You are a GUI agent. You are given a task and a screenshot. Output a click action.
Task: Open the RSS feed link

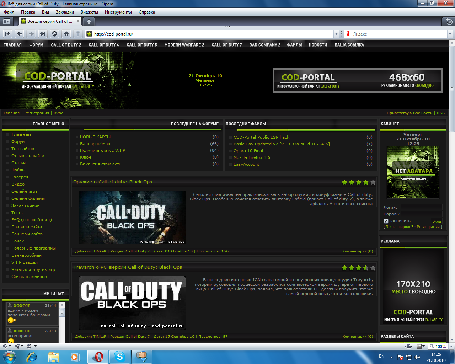click(441, 113)
